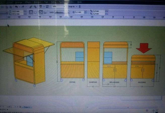Select Landscape page orientation
Image resolution: width=165 pixels, height=113 pixels.
pyautogui.click(x=35, y=12)
